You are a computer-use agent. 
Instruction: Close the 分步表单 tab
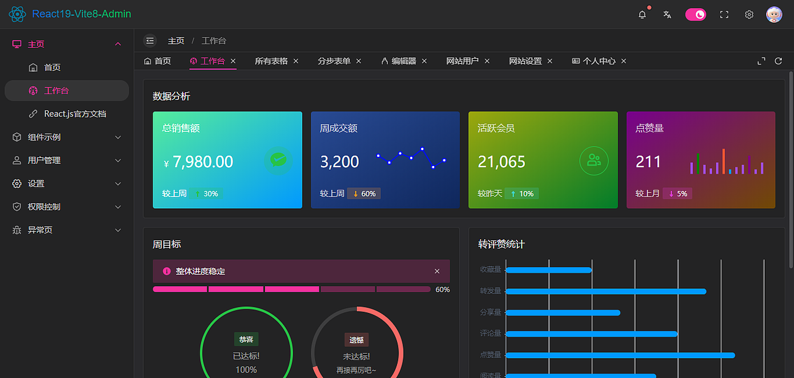[359, 61]
